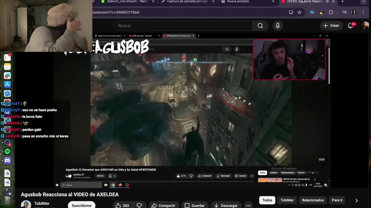Bookmark this page with the star
The height and width of the screenshot is (208, 371).
[x=299, y=12]
